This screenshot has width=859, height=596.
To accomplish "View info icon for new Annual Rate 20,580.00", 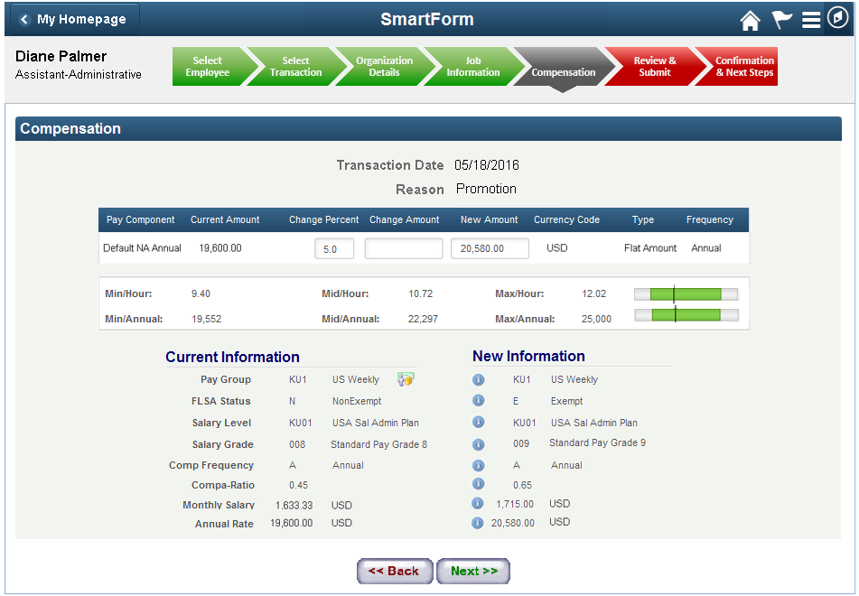I will (478, 523).
